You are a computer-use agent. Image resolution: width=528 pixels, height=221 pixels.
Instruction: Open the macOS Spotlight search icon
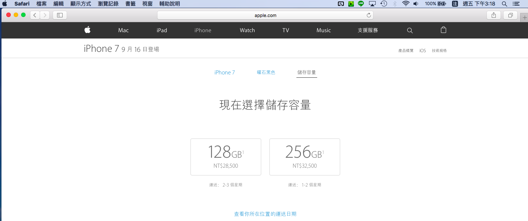[x=504, y=4]
